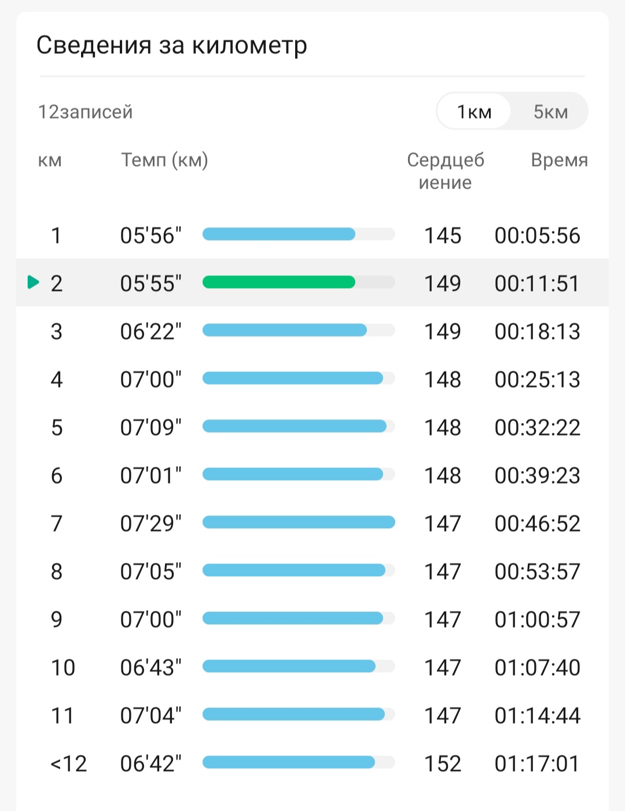Click the pace 07'29" in row 7

tap(150, 524)
